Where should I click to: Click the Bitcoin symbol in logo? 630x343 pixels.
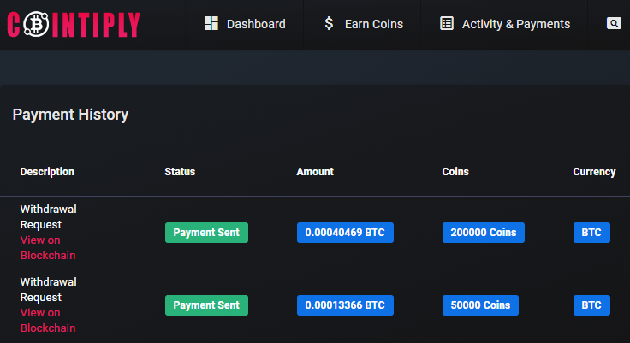point(36,24)
